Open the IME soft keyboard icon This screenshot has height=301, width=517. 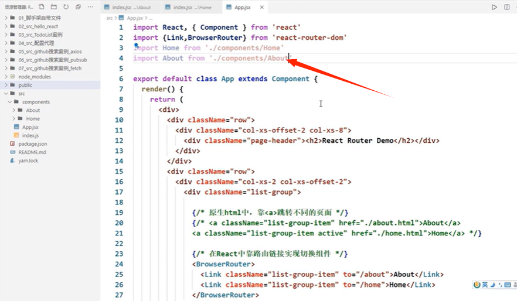(508, 285)
